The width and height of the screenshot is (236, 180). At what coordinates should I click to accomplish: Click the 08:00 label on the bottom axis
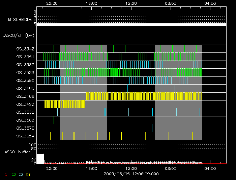pyautogui.click(x=171, y=168)
